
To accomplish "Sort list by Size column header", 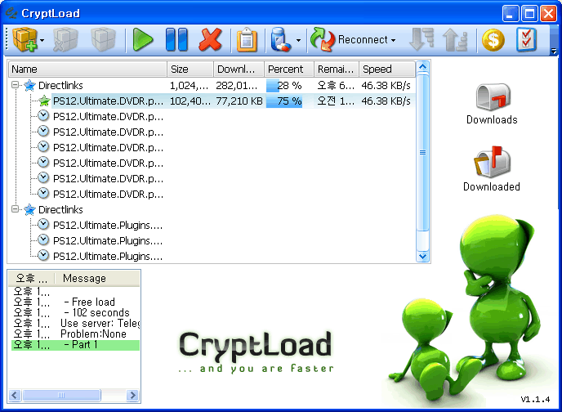I will [x=190, y=69].
